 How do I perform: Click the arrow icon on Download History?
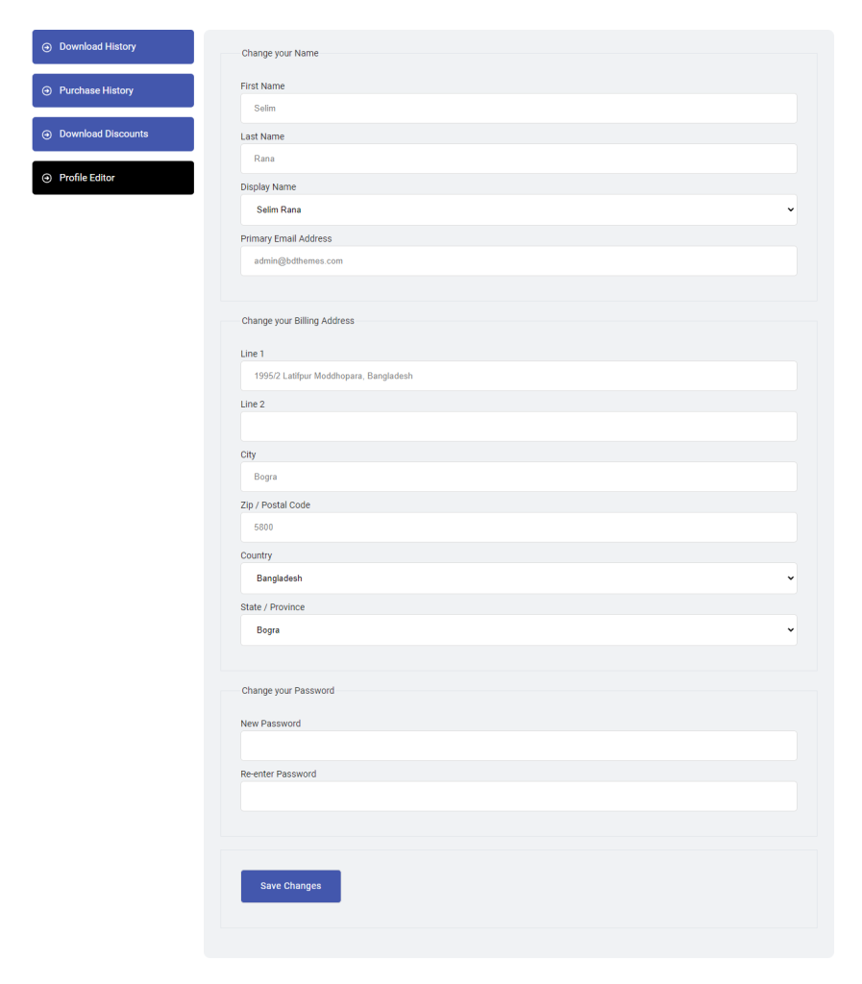coord(45,46)
